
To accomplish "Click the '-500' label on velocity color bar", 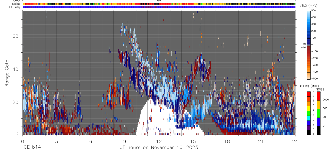I will pos(314,79).
